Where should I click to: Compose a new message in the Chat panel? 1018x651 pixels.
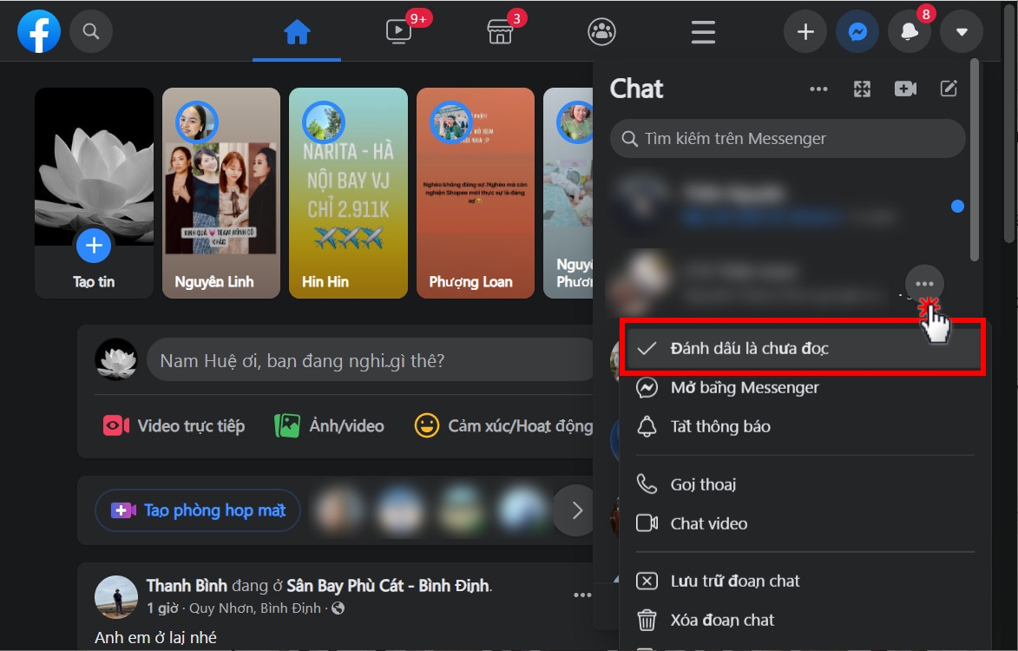(948, 88)
